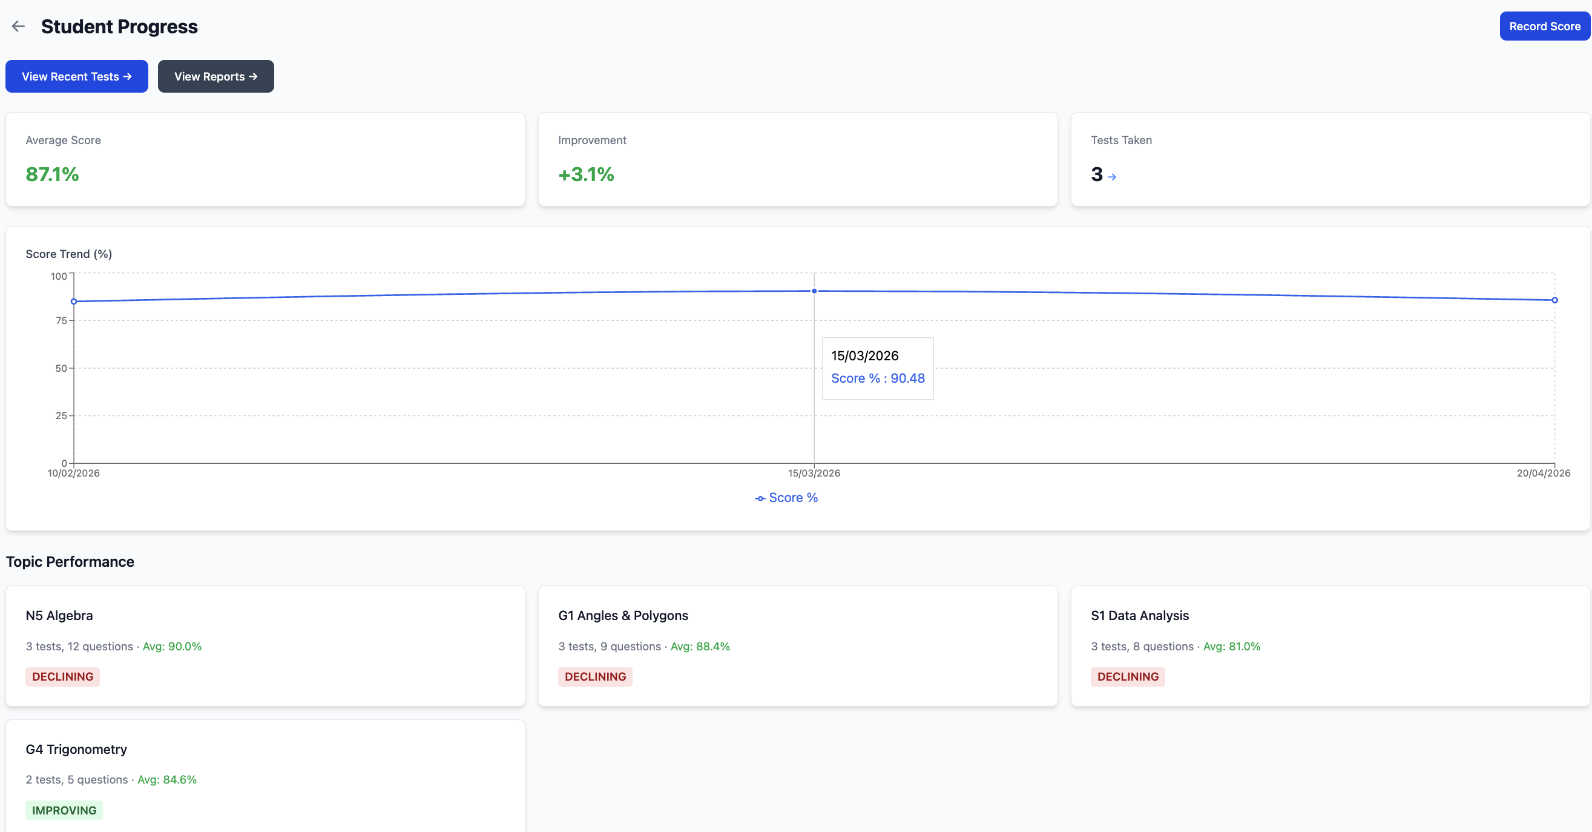Open View Reports
This screenshot has height=832, width=1592.
(x=215, y=77)
